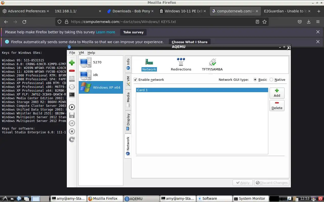Viewport: 324px width, 202px height.
Task: Select the Basic network GUI type
Action: click(x=255, y=80)
